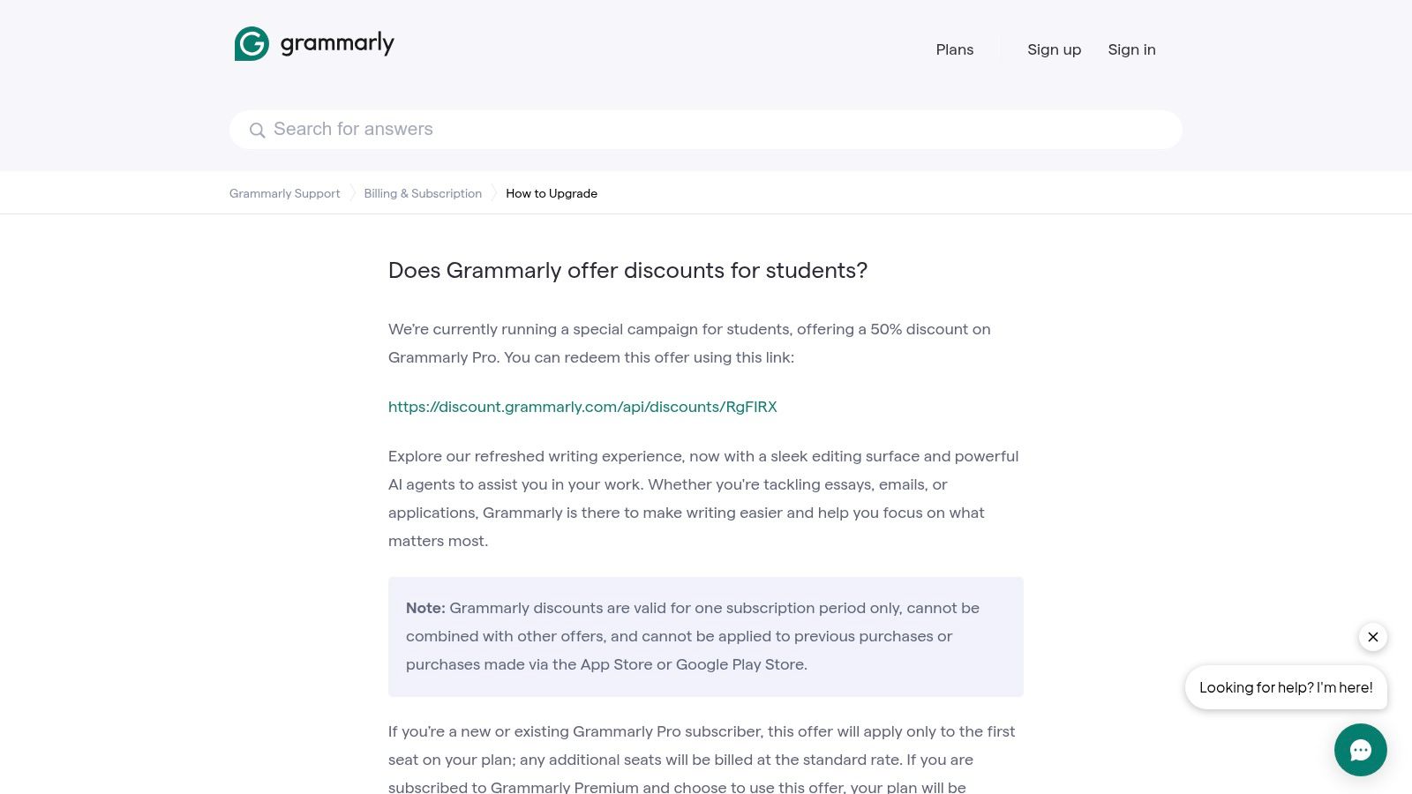Open Billing & Subscription breadcrumb

pyautogui.click(x=423, y=193)
